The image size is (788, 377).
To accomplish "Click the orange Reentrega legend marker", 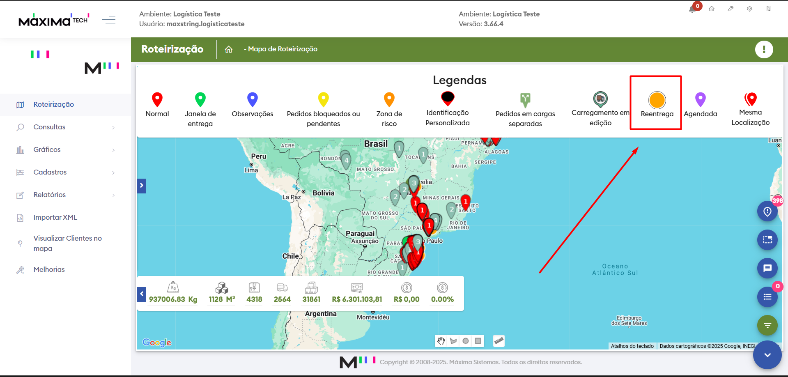I will click(657, 100).
